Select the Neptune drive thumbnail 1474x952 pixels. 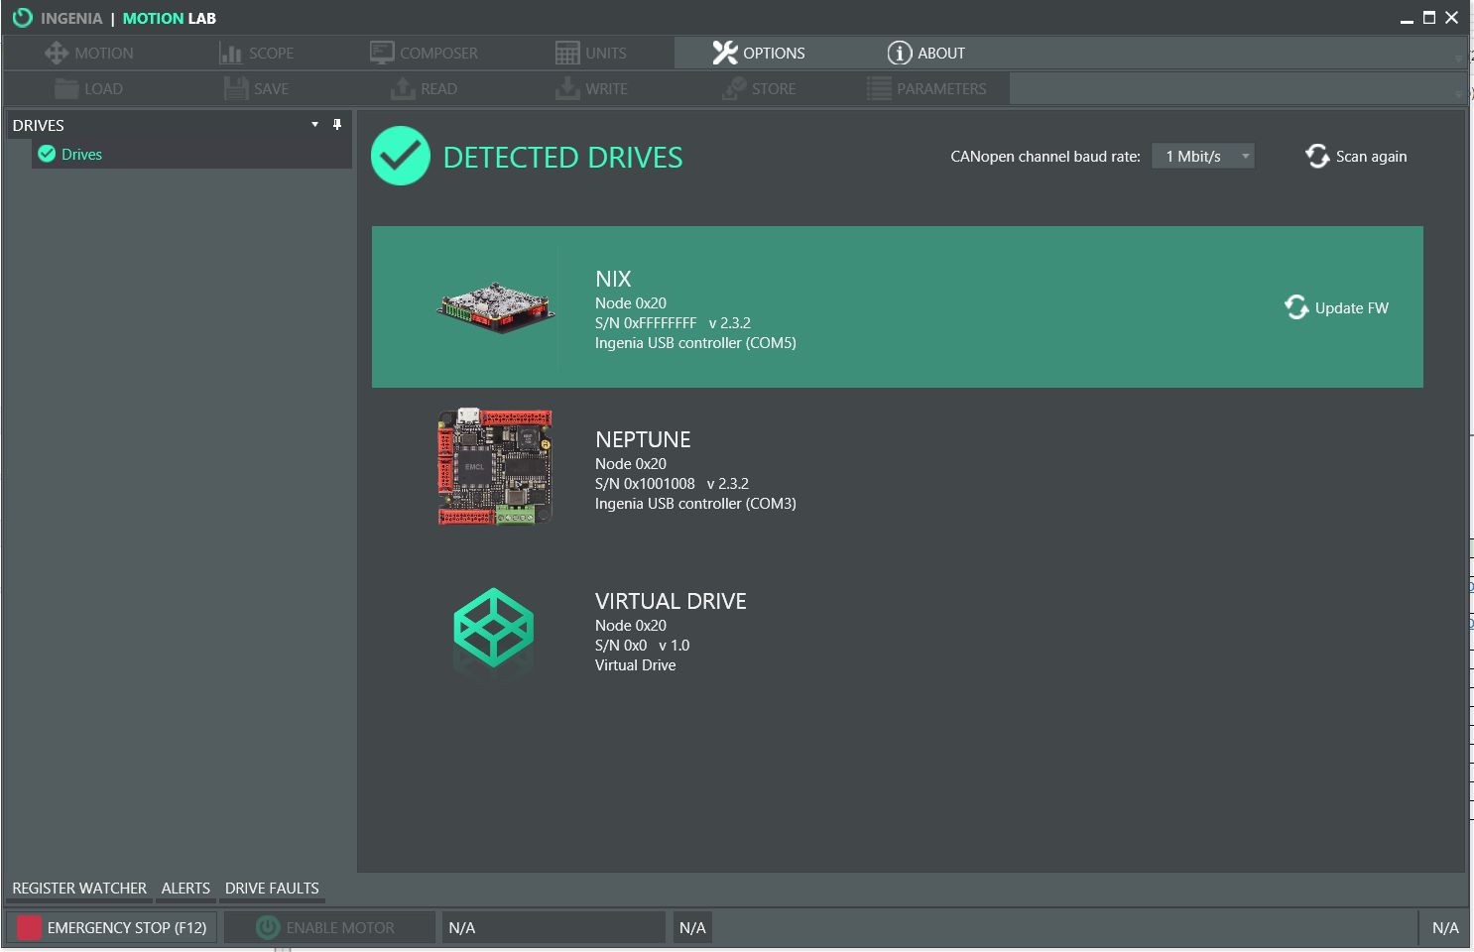click(x=495, y=466)
